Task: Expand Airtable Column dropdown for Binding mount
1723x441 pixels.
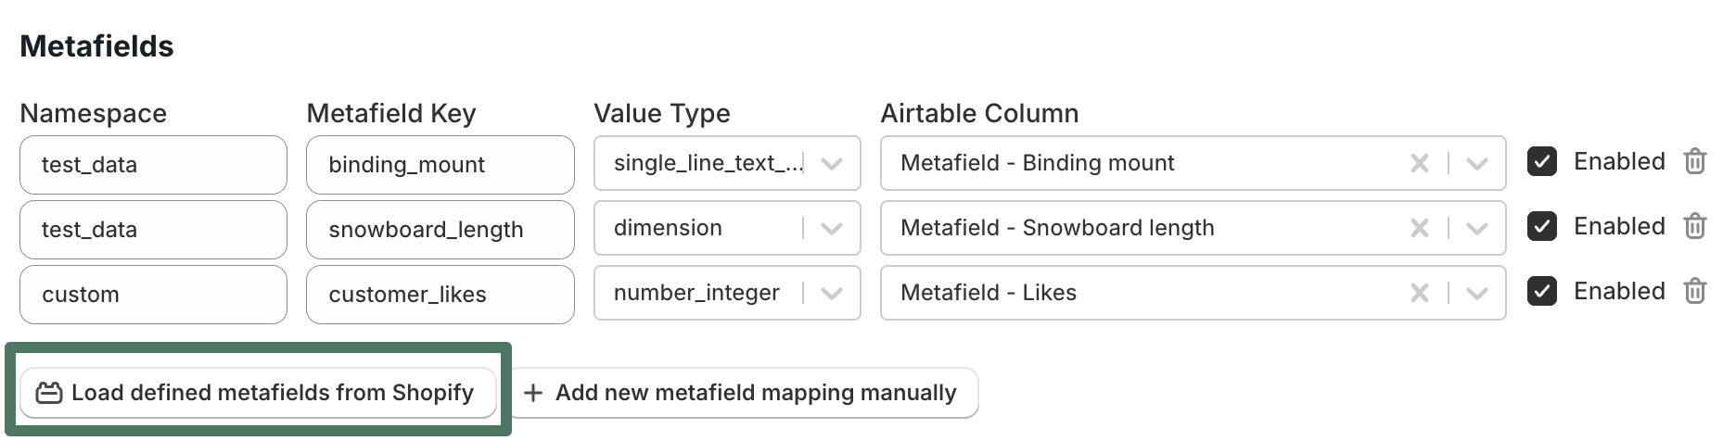Action: 1476,163
